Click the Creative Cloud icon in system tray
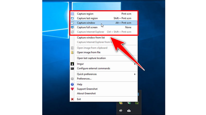 pyautogui.click(x=121, y=111)
